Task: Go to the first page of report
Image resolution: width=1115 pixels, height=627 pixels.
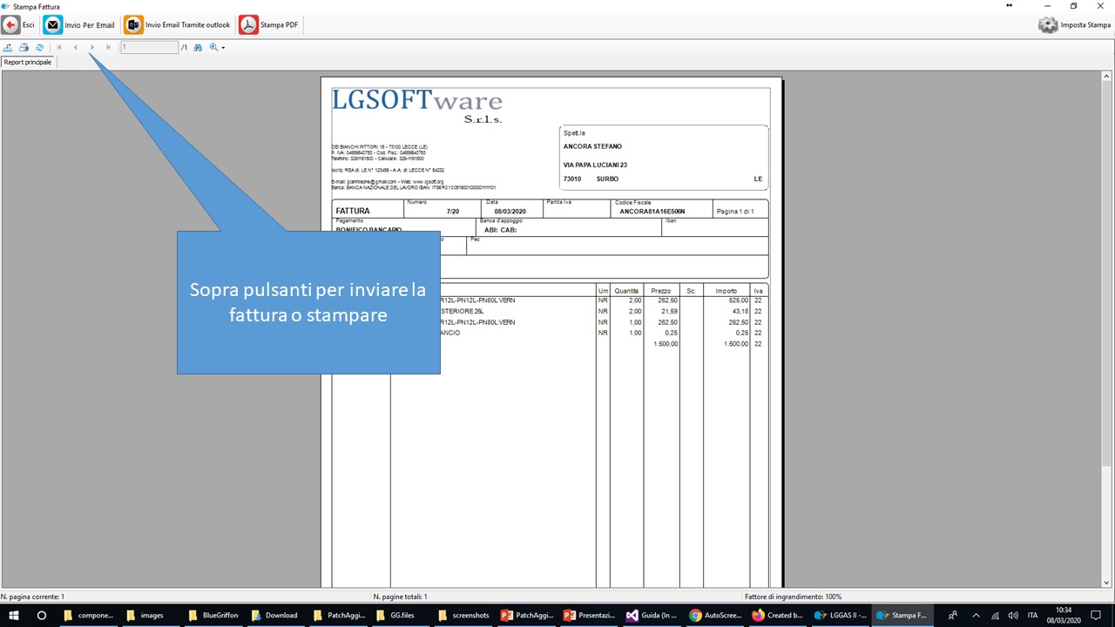Action: click(59, 47)
